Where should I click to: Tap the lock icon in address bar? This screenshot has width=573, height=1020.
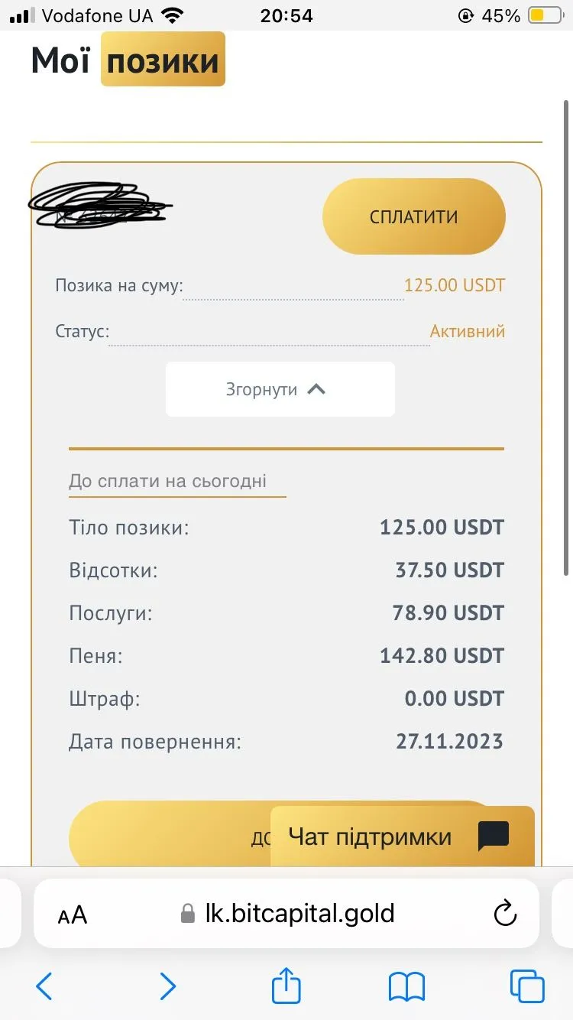pyautogui.click(x=188, y=914)
